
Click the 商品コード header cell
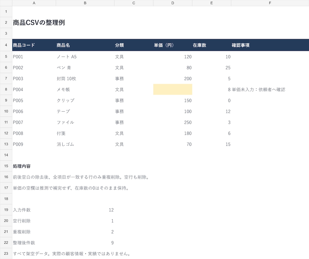pos(34,45)
